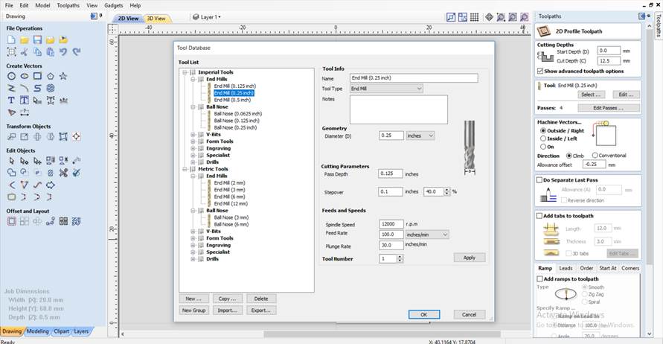Enable Add ramps to toolpath checkbox

point(539,278)
